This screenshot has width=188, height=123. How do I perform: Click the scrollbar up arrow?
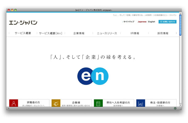(x=180, y=13)
